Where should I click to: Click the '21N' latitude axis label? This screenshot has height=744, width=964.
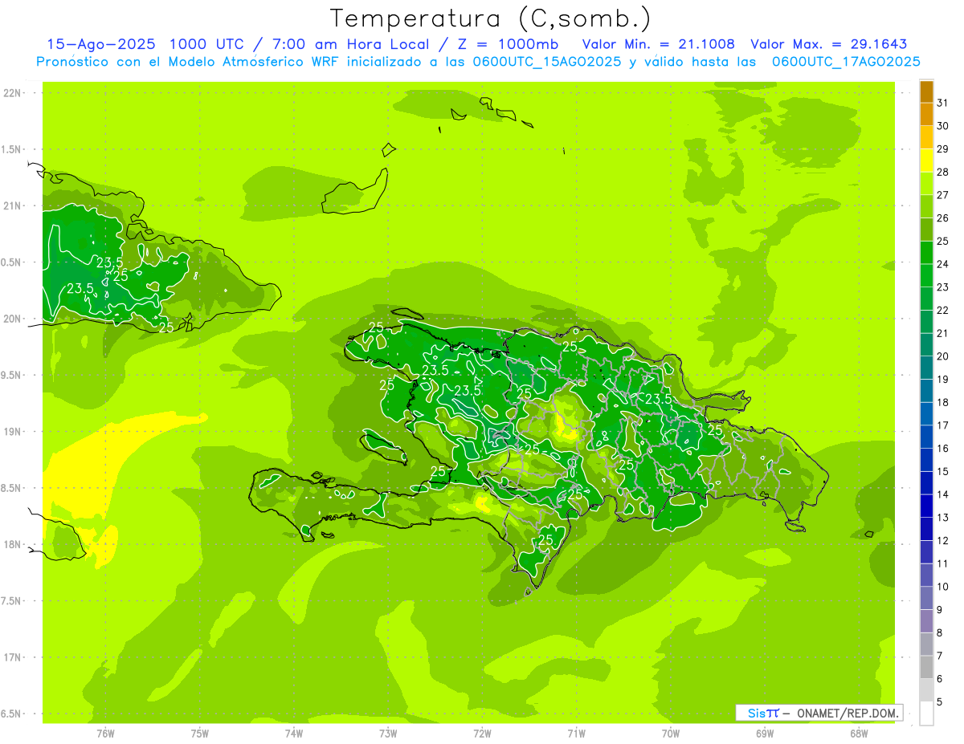pyautogui.click(x=12, y=205)
